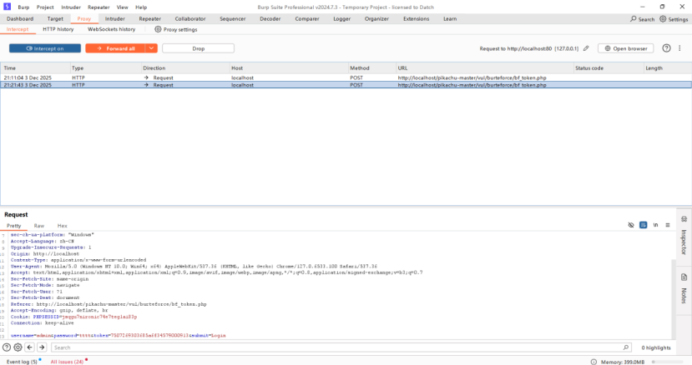Open the View menu
The image size is (692, 365).
click(122, 7)
